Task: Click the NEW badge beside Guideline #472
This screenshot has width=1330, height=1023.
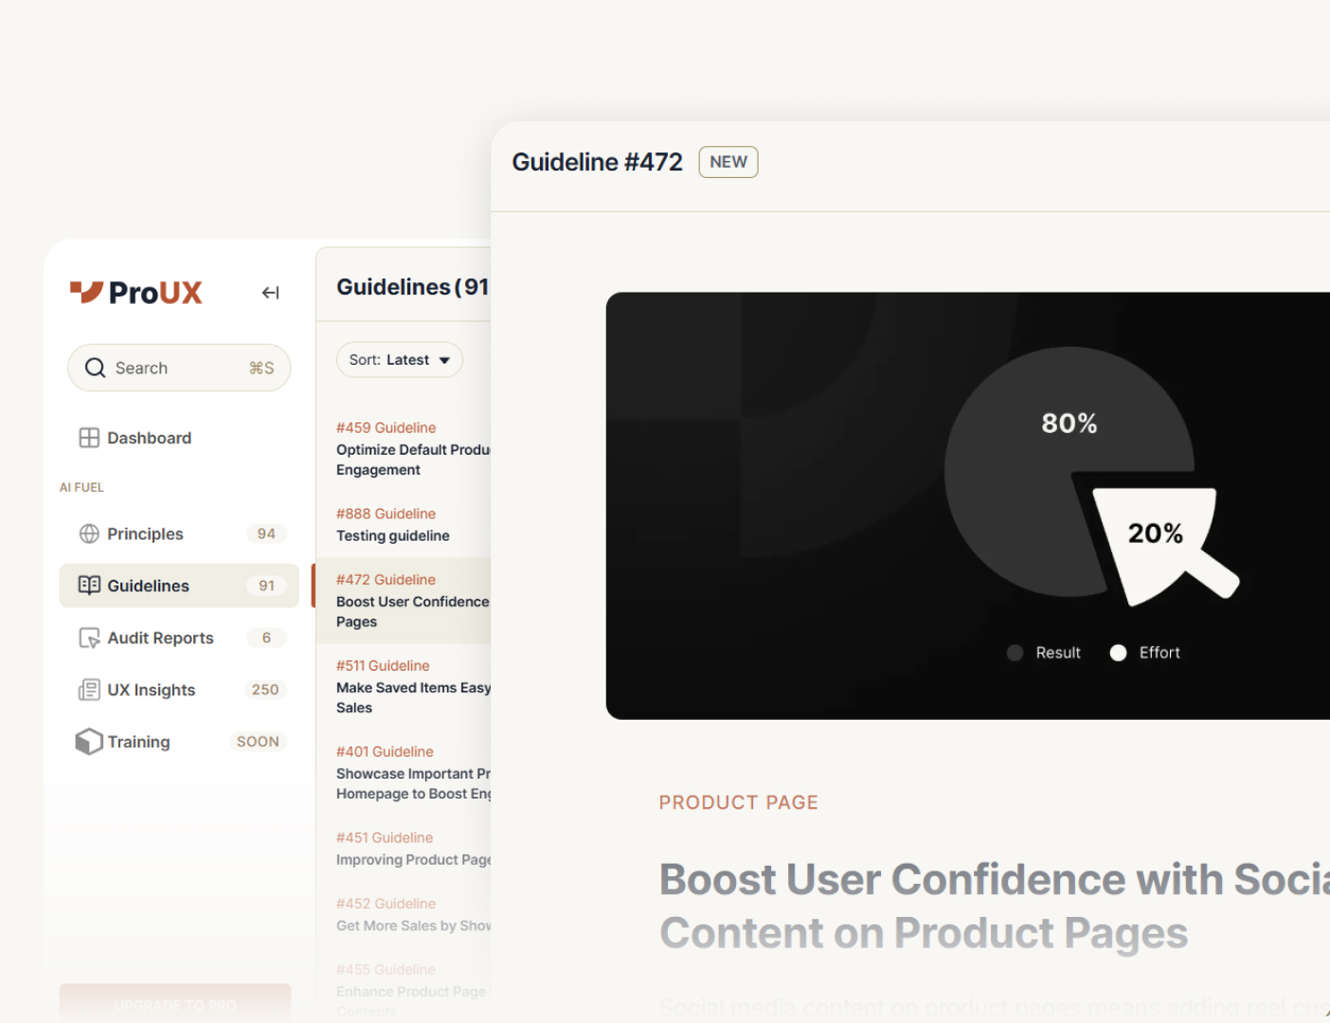Action: (x=728, y=162)
